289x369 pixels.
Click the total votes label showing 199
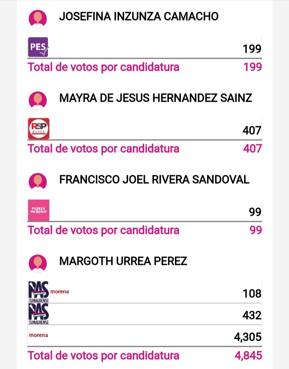pyautogui.click(x=104, y=67)
